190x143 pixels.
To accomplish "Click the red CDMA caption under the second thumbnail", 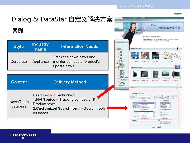I will [x=145, y=62].
